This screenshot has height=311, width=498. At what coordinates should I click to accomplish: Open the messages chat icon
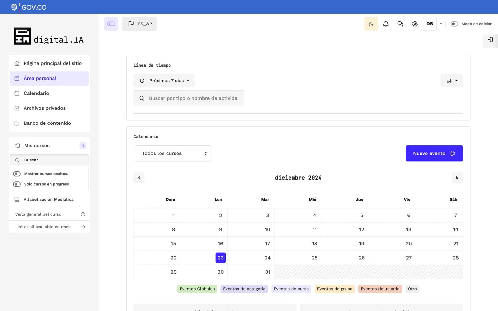coord(400,24)
